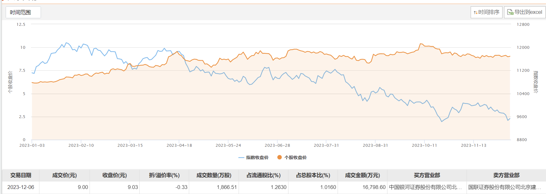Viewport: 546px width, 194px height.
Task: Click the Excel export file icon
Action: pyautogui.click(x=510, y=12)
